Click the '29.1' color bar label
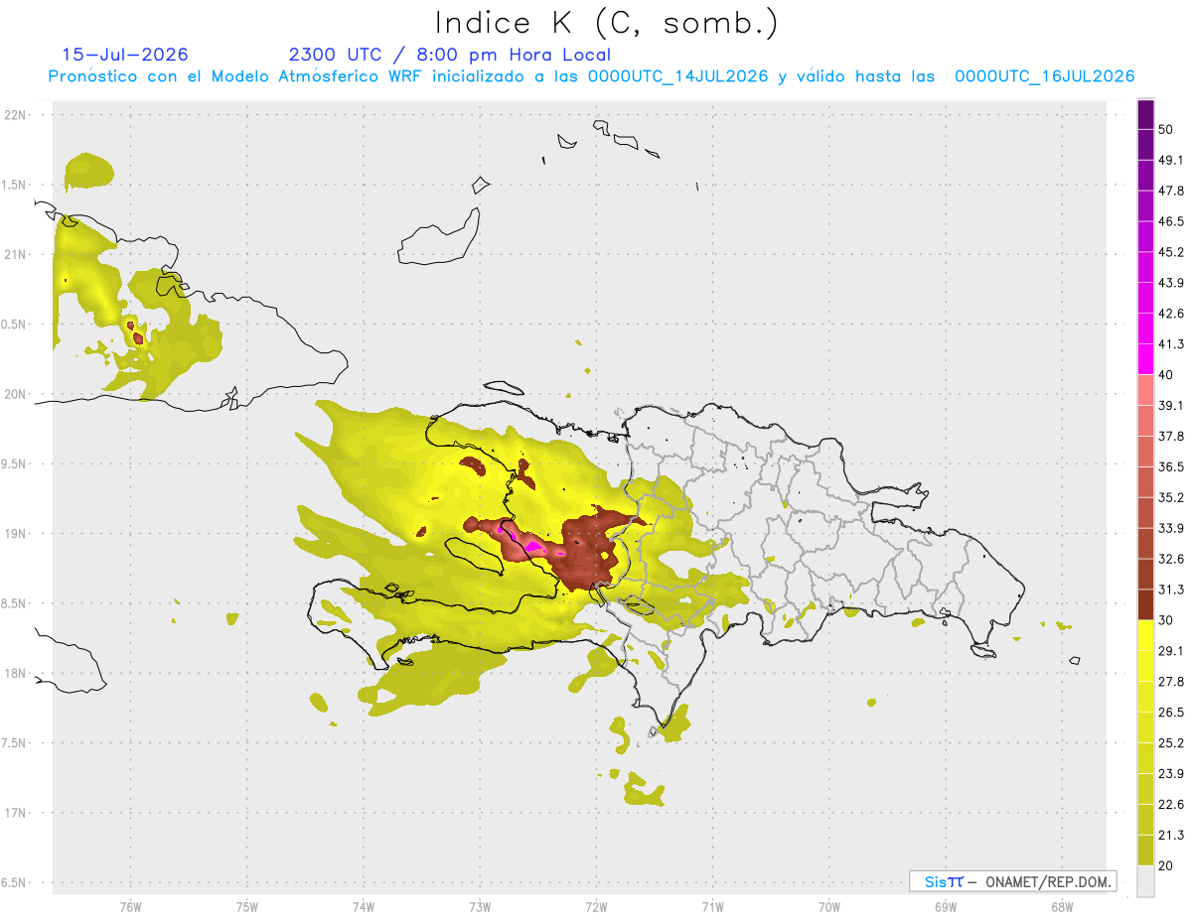 (1171, 651)
